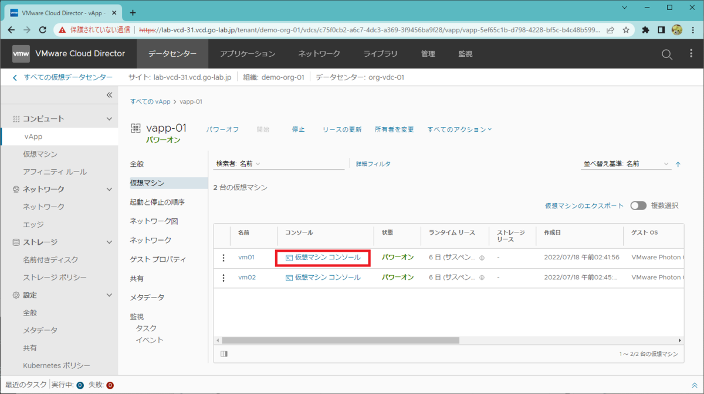Click the horizontal table scrollbar thumb

click(340, 340)
